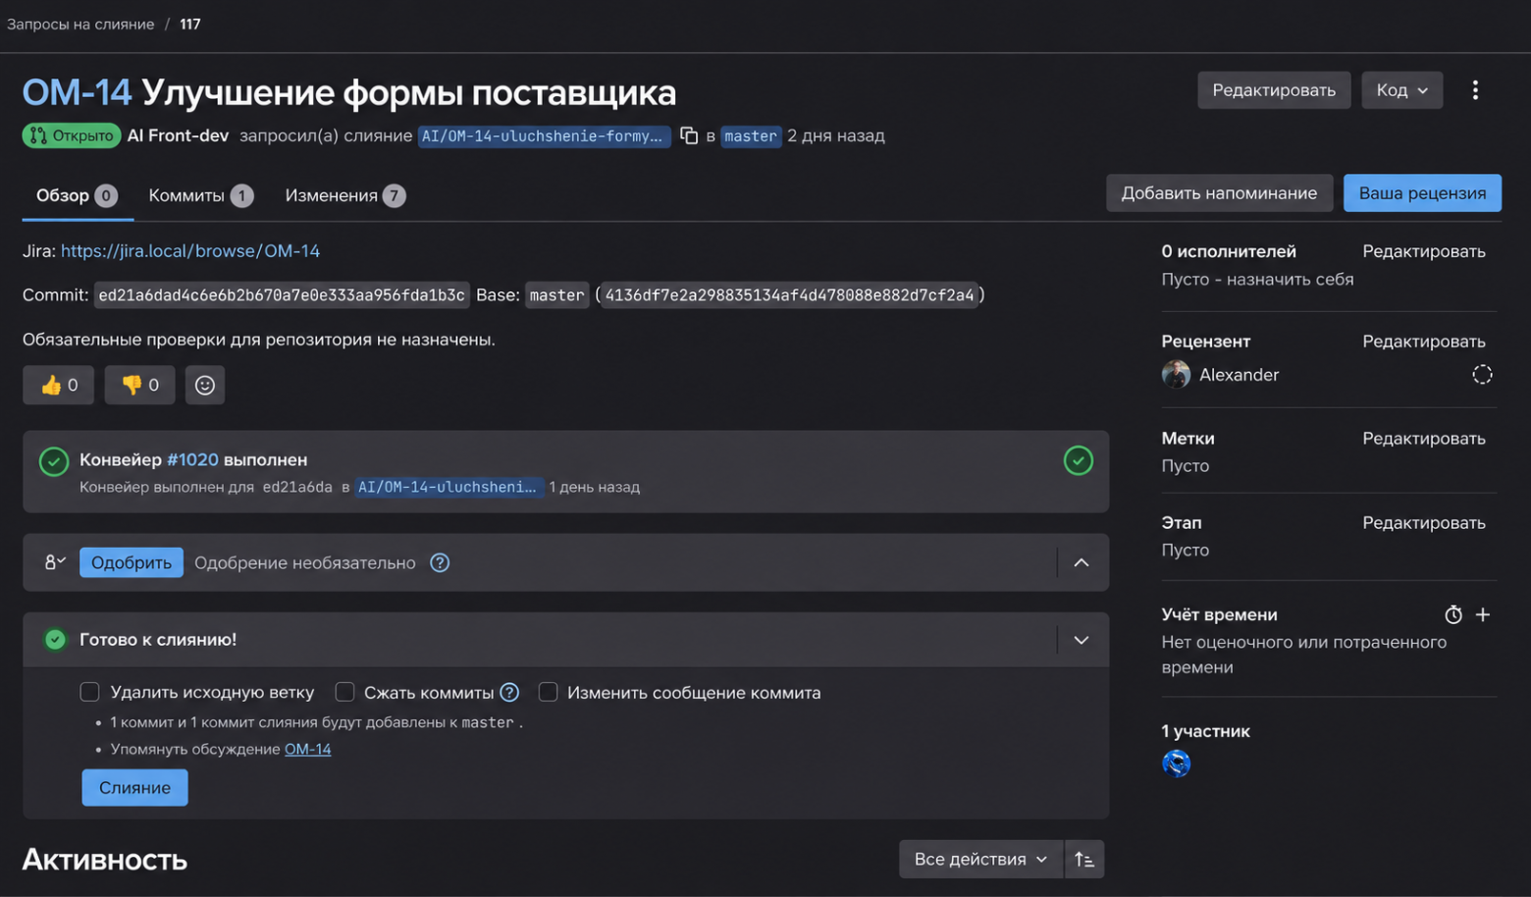Add time entry with plus icon
This screenshot has height=897, width=1531.
(x=1483, y=614)
